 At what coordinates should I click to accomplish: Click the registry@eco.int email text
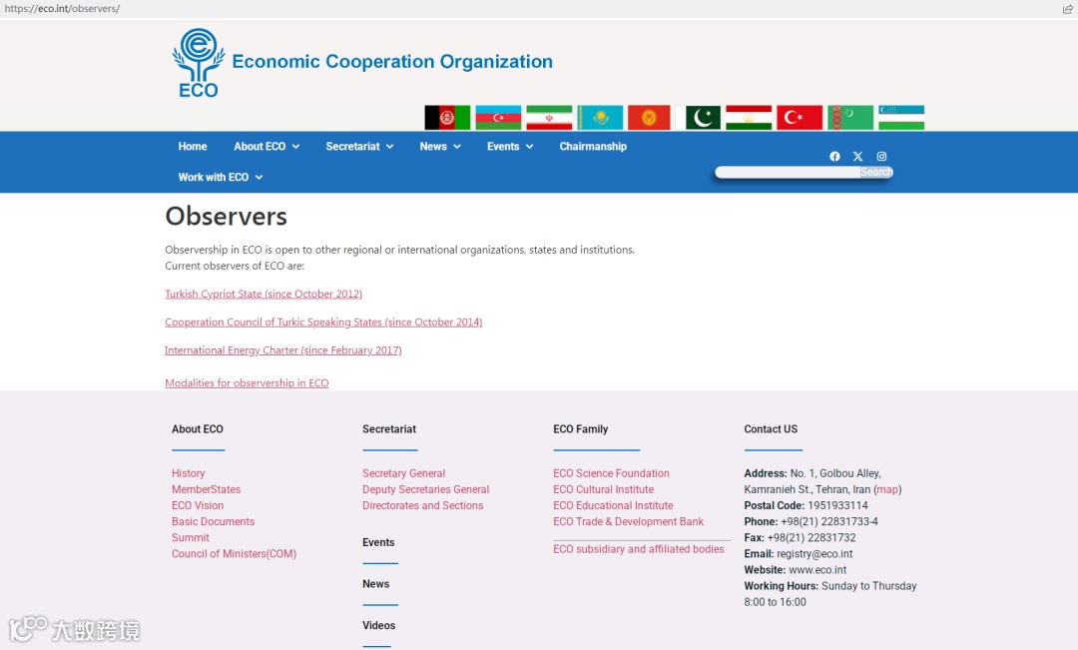click(x=814, y=554)
